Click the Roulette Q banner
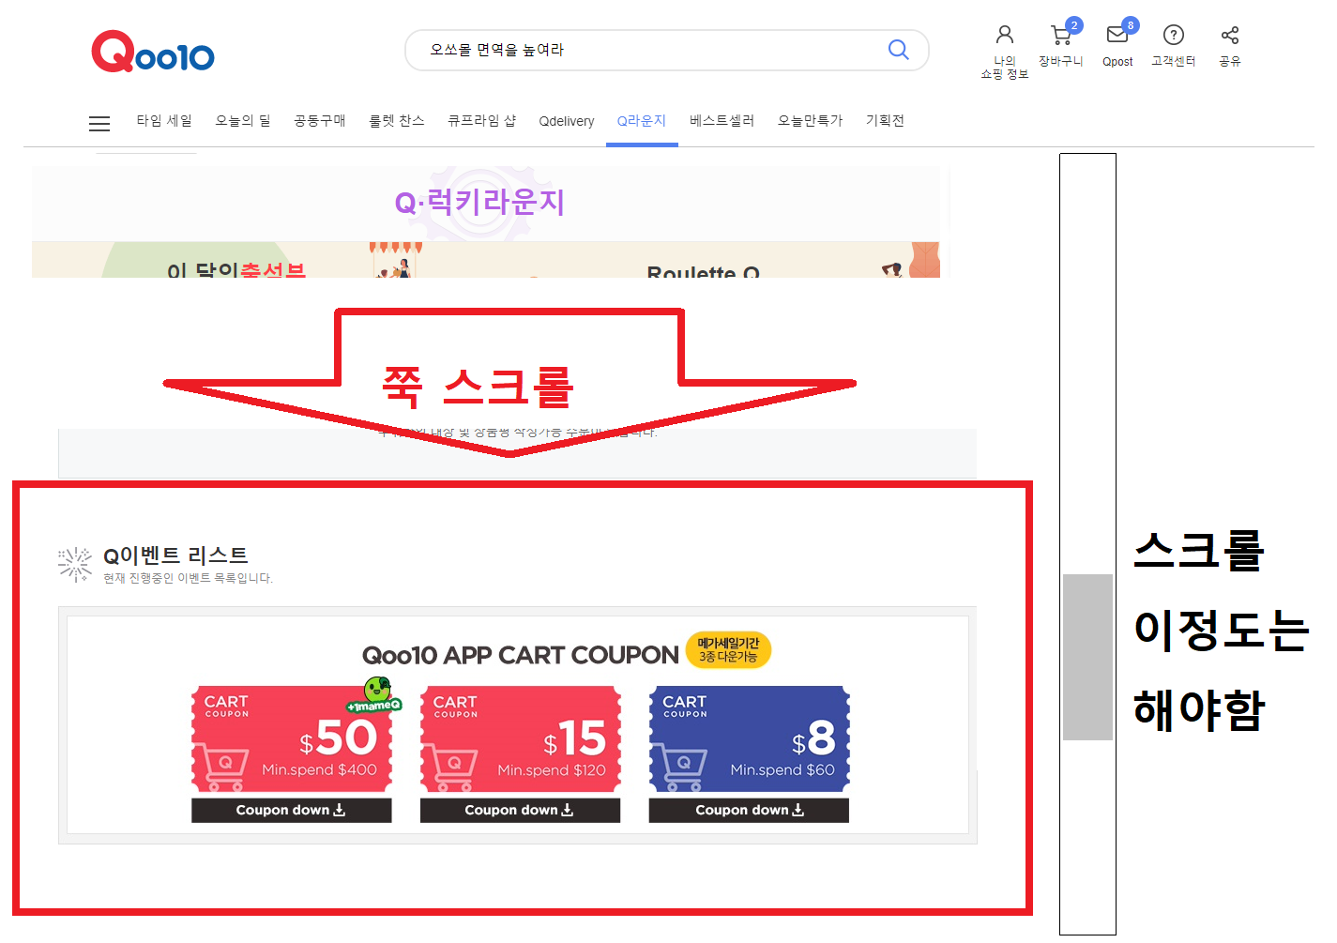 coord(703,270)
